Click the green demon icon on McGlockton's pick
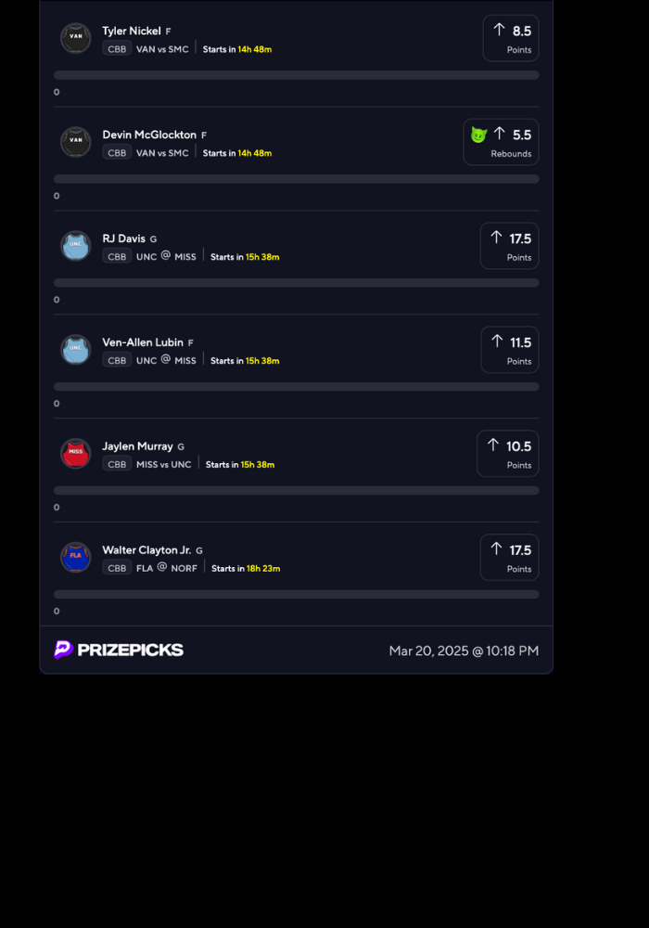The image size is (649, 928). (x=478, y=135)
